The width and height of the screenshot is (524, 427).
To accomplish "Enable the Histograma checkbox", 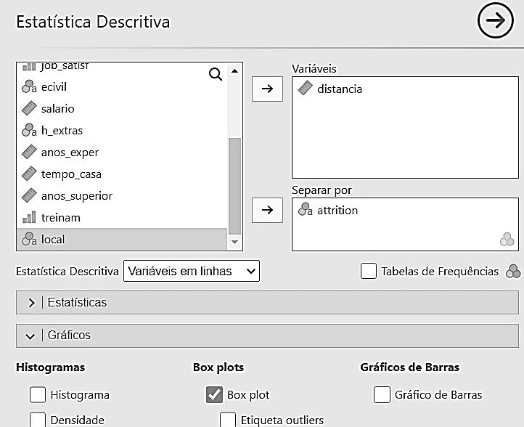I will (x=38, y=395).
